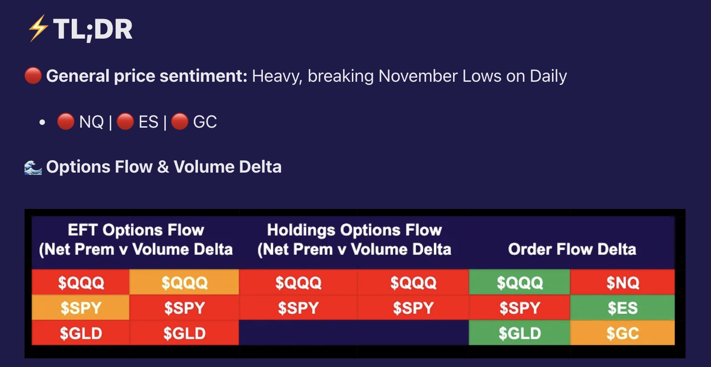Click the red $NQ cell
711x367 pixels.
(x=622, y=283)
